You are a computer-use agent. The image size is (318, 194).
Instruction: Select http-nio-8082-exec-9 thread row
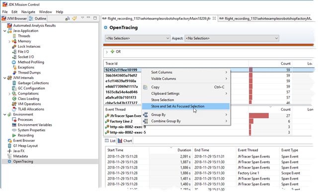[128, 127]
